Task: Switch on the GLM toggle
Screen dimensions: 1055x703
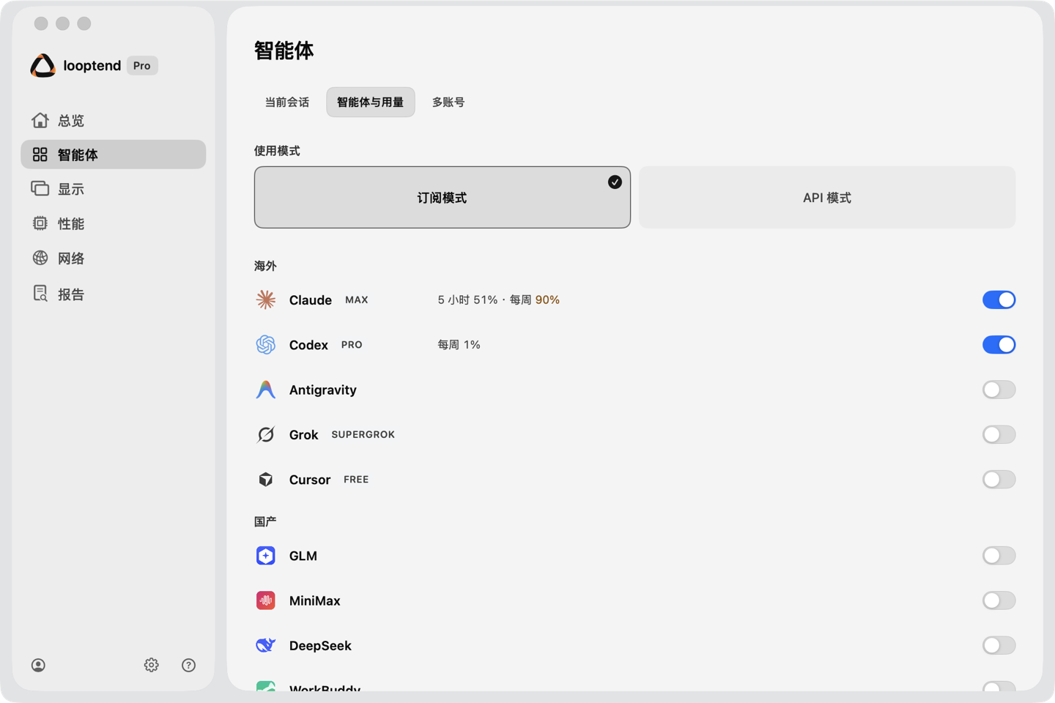Action: coord(999,556)
